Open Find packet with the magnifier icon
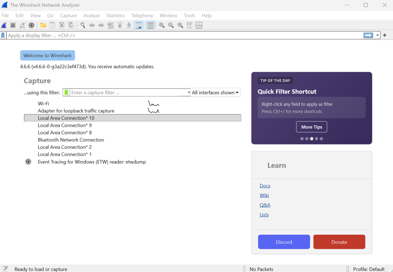Screen dimensions: 393x272 point(83,25)
